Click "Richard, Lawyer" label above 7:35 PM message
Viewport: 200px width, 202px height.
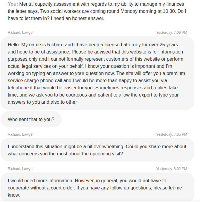tap(21, 134)
